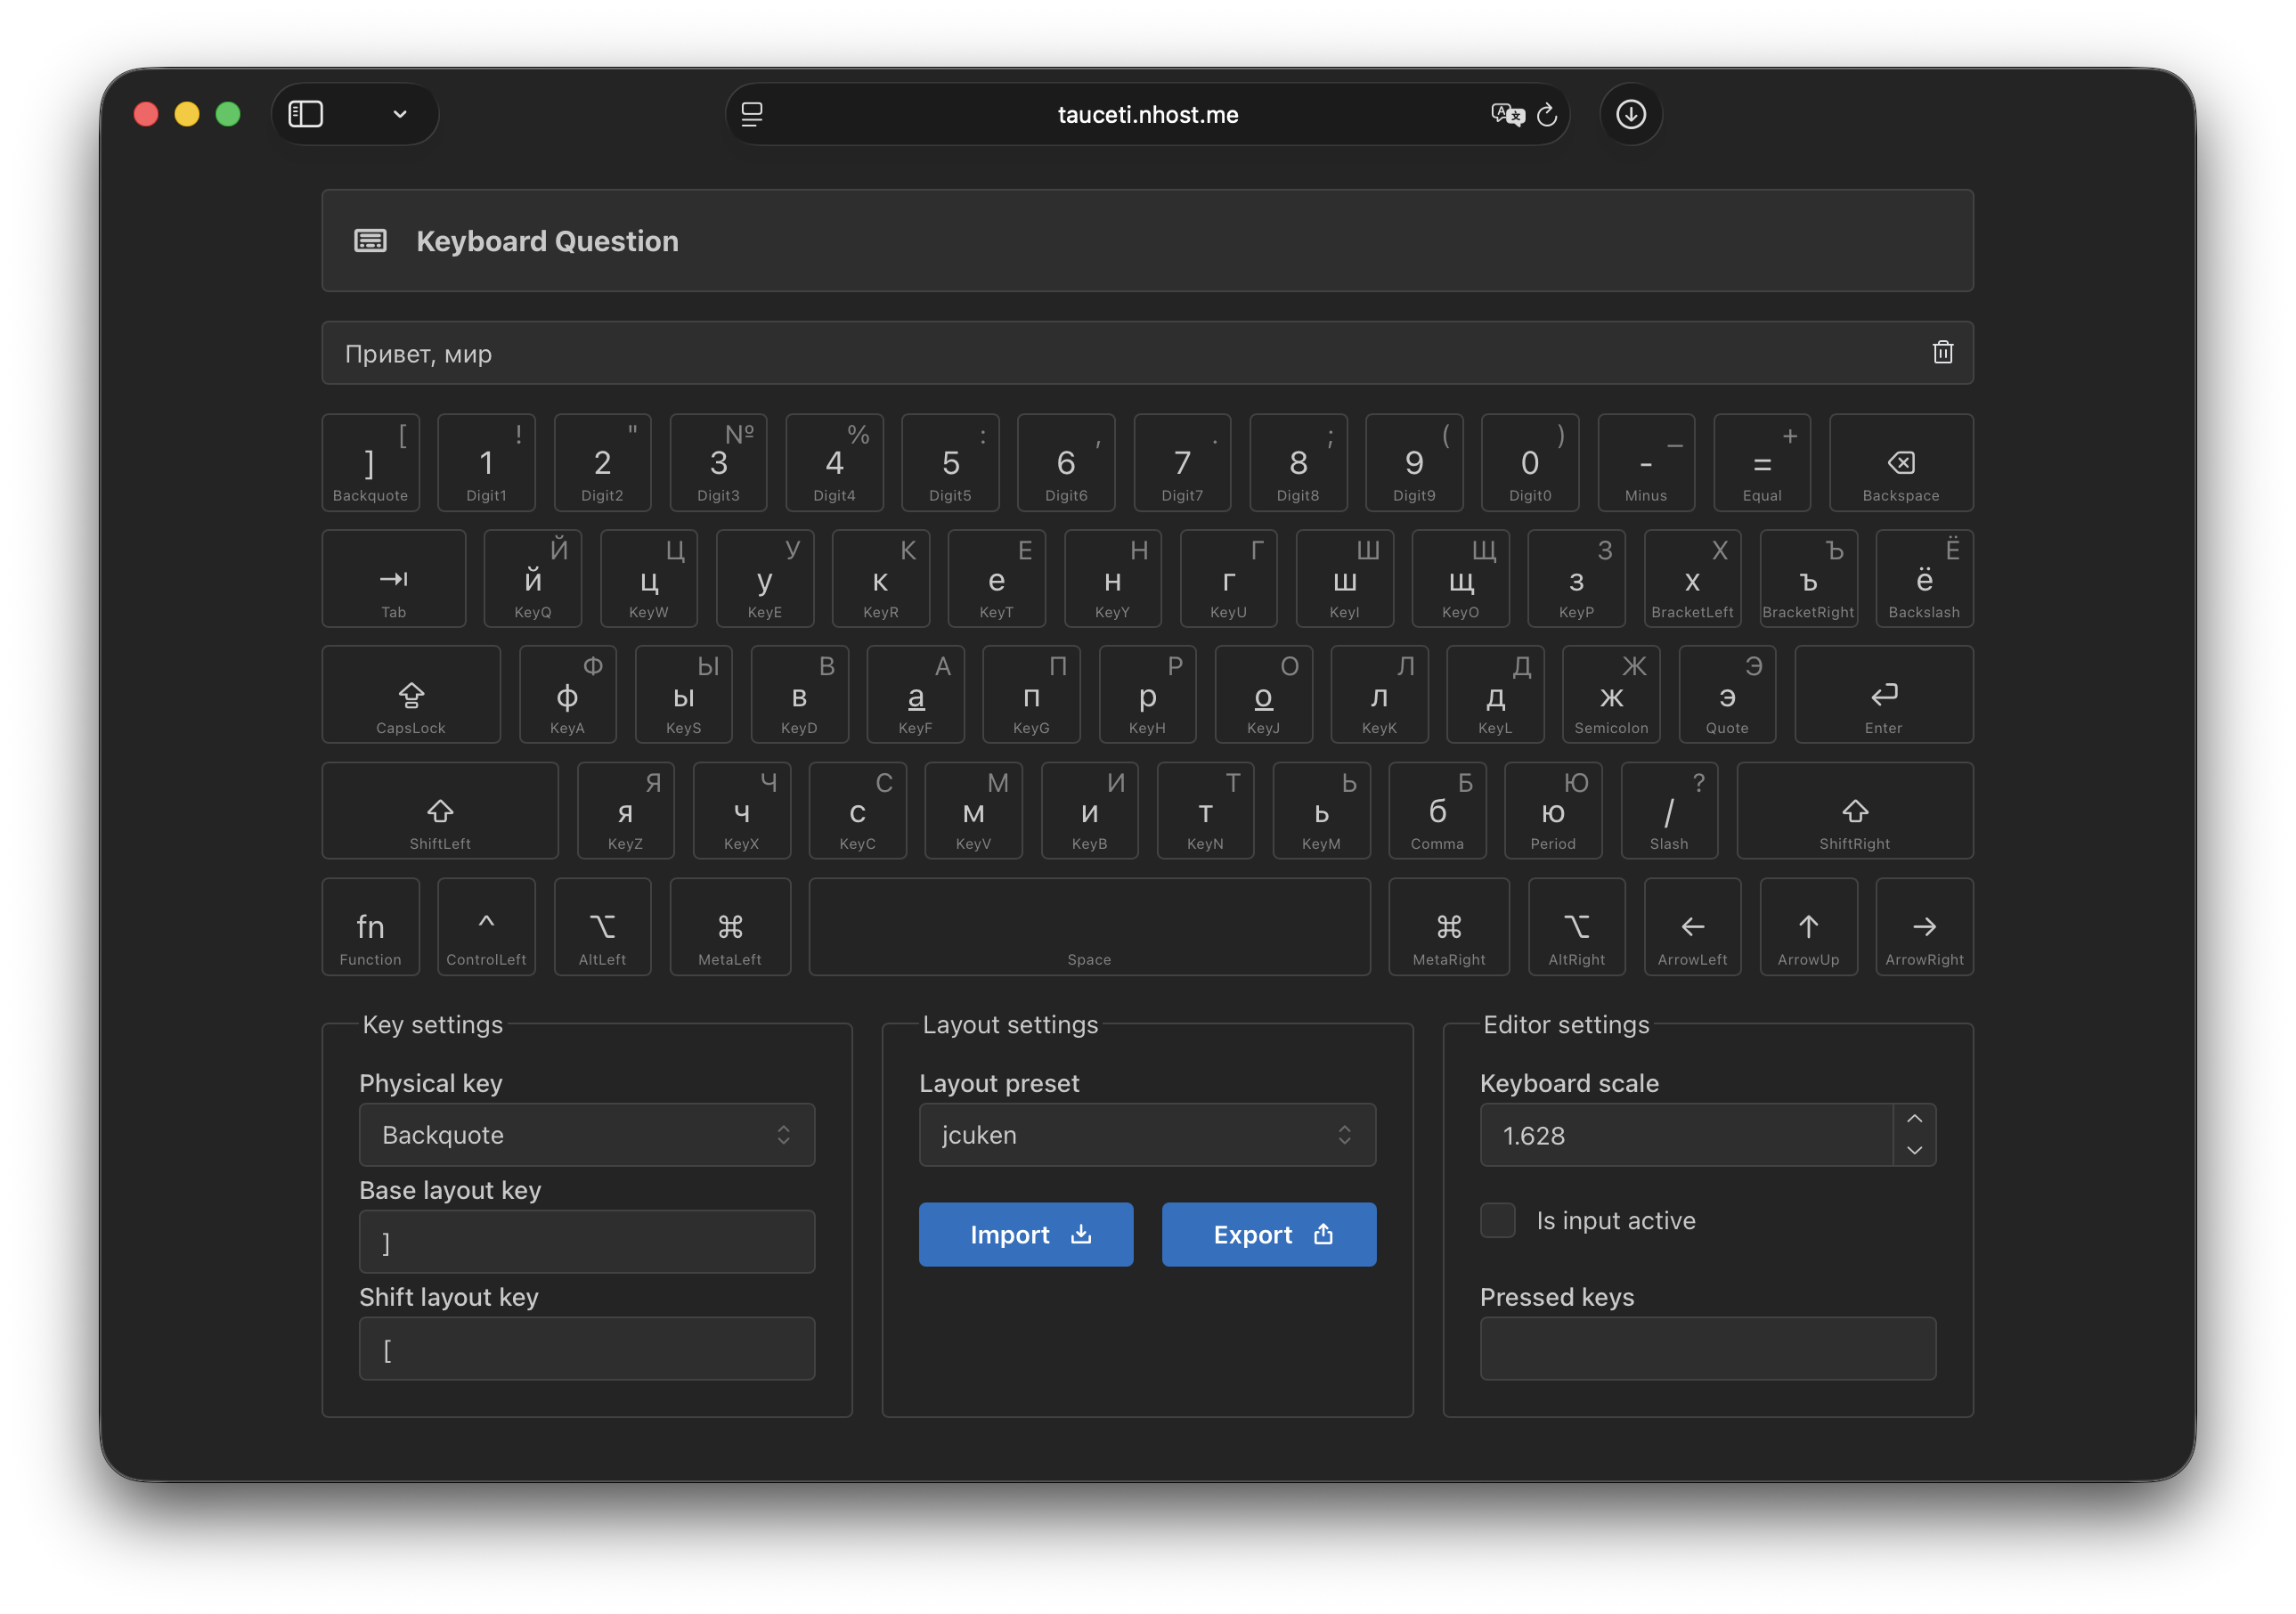Click the BracketLeft х key
This screenshot has height=1614, width=2296.
pyautogui.click(x=1692, y=578)
